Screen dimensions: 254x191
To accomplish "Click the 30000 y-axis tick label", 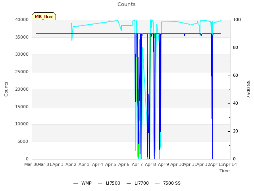I will pyautogui.click(x=22, y=54).
